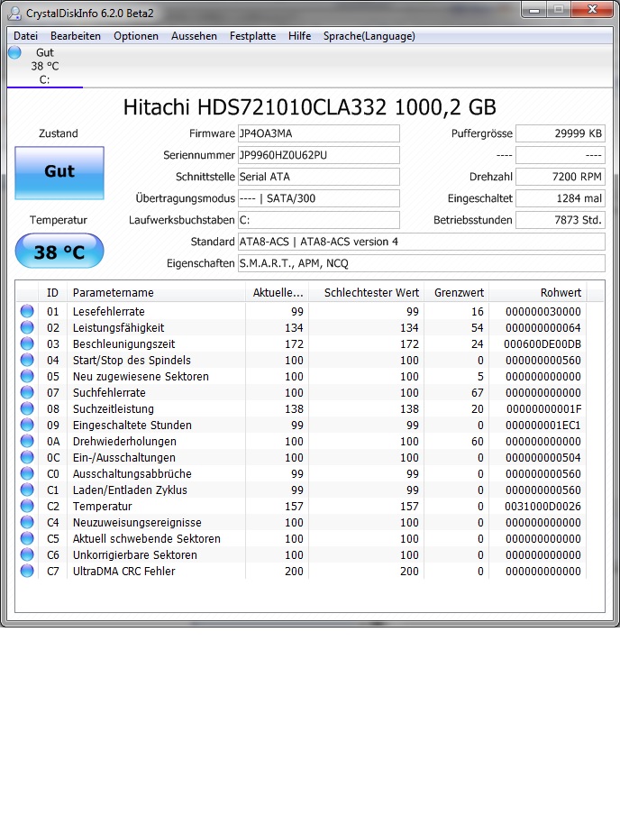620x824 pixels.
Task: Click status orb for Laden/Entladen Zyklus
Action: [27, 490]
